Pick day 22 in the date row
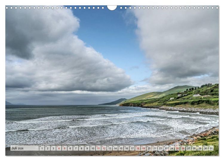Screen dimensions: 224x161 click(x=160, y=148)
